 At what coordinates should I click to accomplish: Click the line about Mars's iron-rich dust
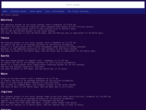coord(31,83)
